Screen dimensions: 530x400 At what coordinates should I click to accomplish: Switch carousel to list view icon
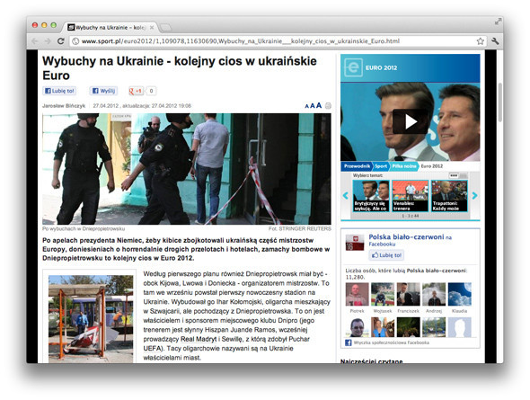(x=463, y=175)
